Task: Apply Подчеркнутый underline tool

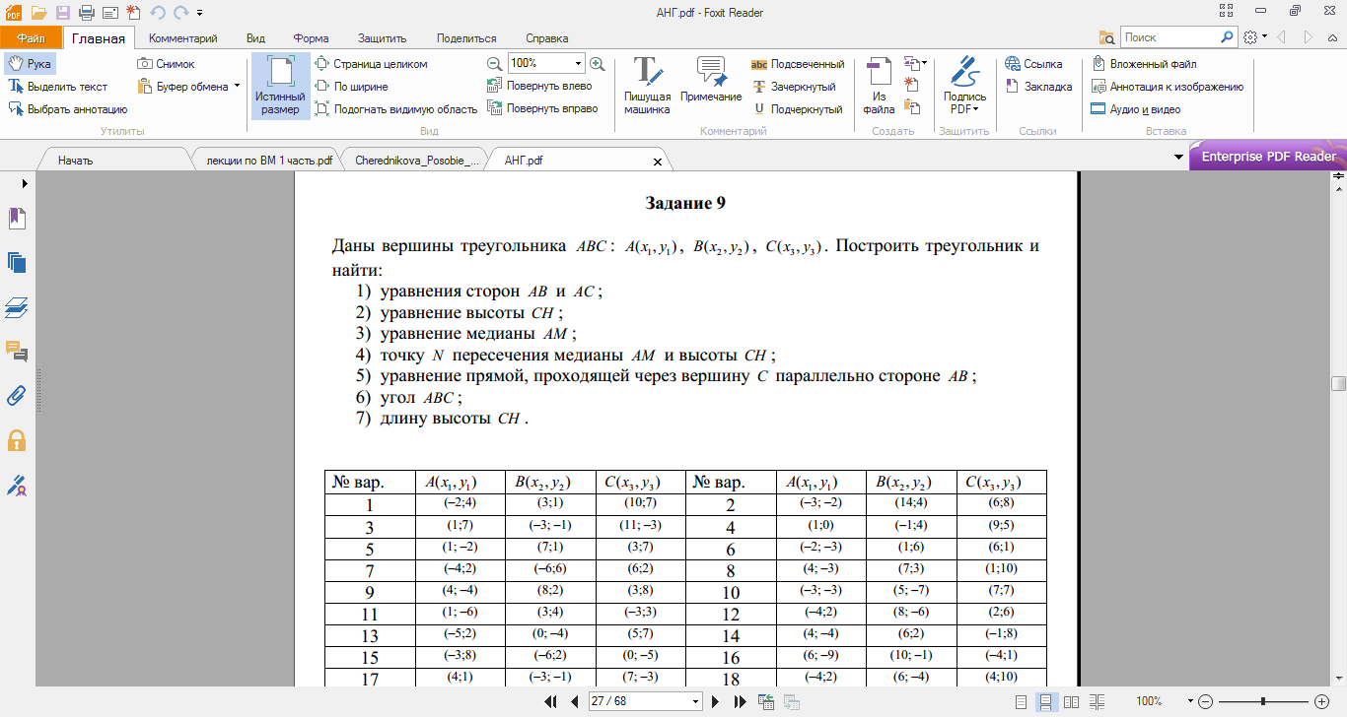Action: tap(797, 109)
